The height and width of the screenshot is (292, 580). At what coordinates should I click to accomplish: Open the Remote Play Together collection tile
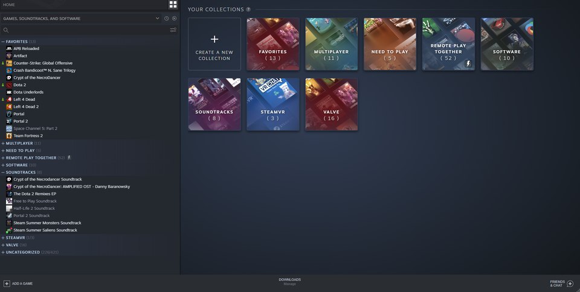coord(448,44)
